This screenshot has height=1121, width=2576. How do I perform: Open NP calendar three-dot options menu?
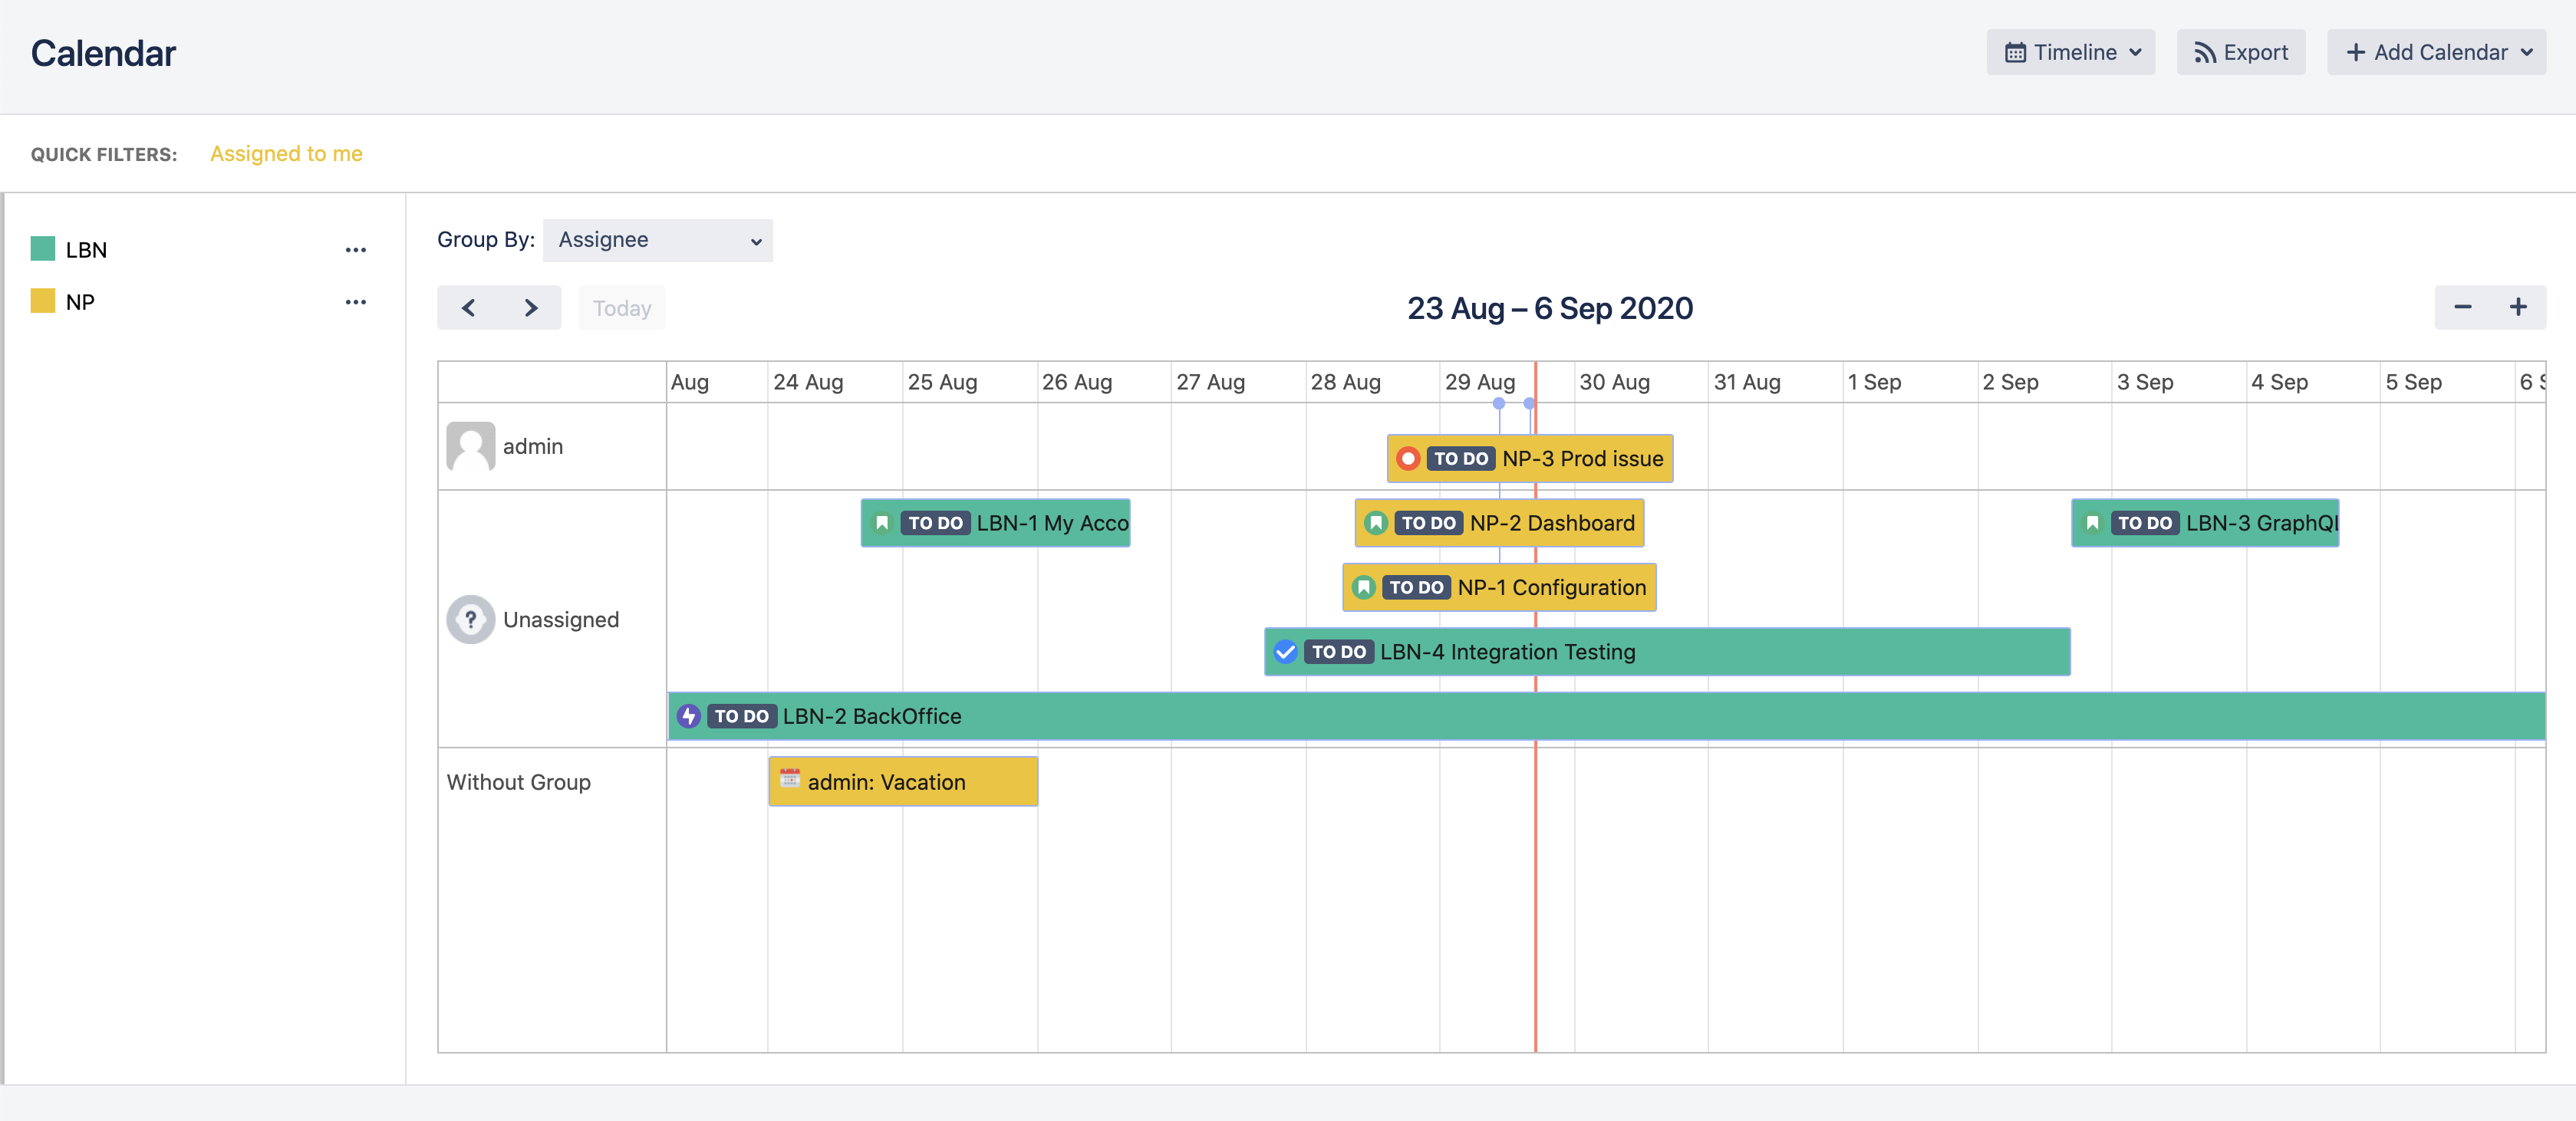[x=355, y=302]
